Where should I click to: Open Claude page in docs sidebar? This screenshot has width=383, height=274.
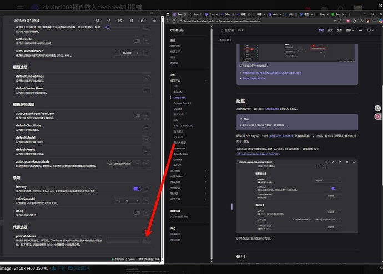click(178, 109)
